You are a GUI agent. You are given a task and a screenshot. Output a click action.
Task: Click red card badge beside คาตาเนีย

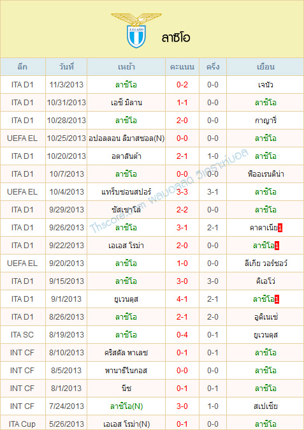click(280, 228)
